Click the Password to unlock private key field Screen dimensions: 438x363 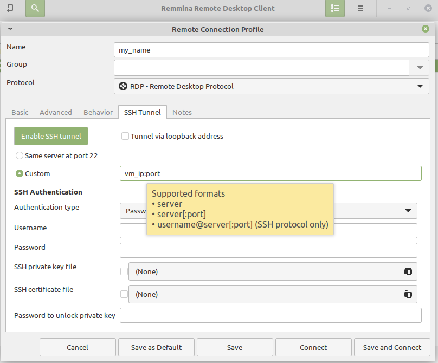pyautogui.click(x=270, y=315)
